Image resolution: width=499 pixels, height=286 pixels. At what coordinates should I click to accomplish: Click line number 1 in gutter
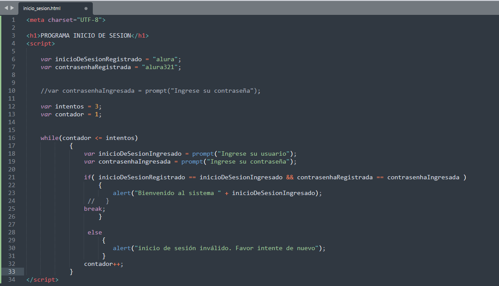point(14,20)
